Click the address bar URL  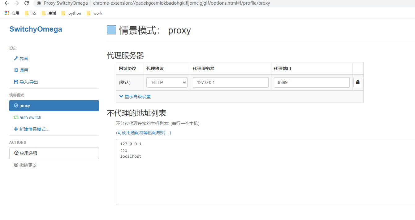click(x=181, y=3)
